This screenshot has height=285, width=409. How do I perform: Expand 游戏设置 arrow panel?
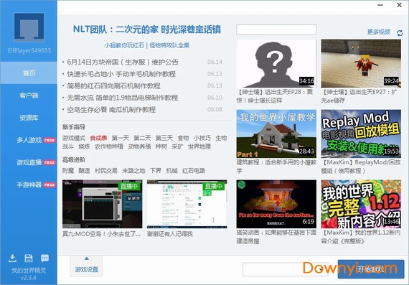tap(86, 266)
